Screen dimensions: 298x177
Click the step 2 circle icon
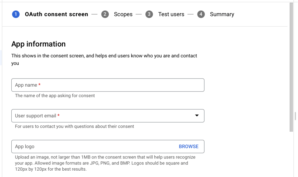click(x=105, y=14)
